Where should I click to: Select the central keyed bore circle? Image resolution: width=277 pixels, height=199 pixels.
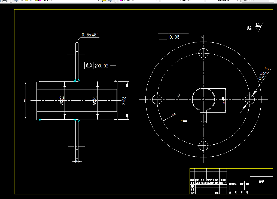click(x=203, y=99)
